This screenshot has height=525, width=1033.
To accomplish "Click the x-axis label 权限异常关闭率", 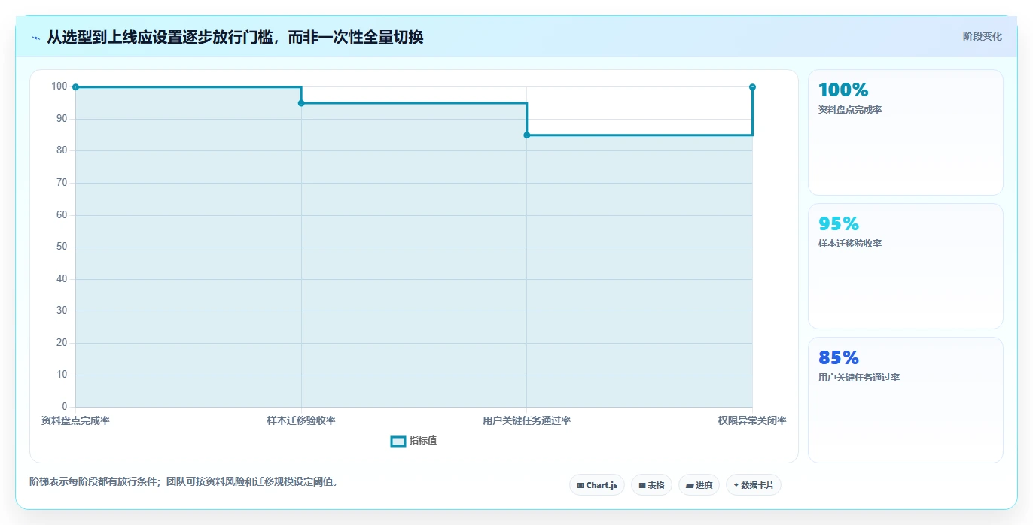I will [752, 420].
